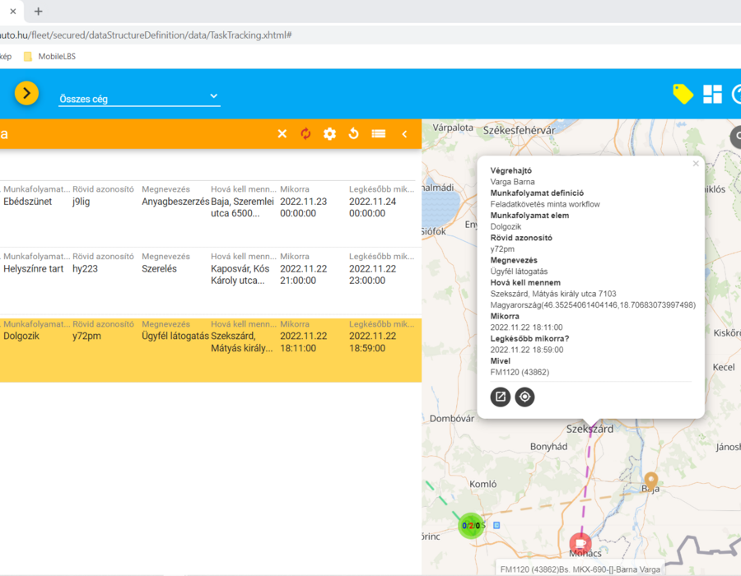This screenshot has width=741, height=576.
Task: Click Ügyfél látogatás in table row
Action: (x=175, y=337)
